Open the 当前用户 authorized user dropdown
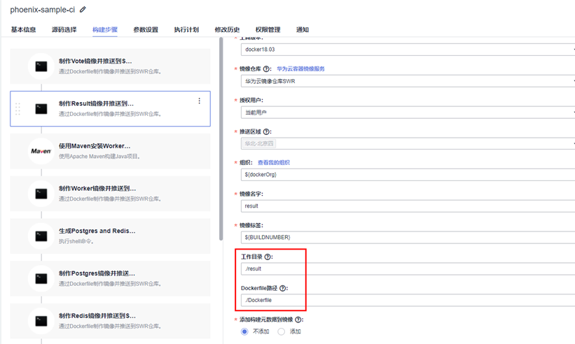 [406, 112]
